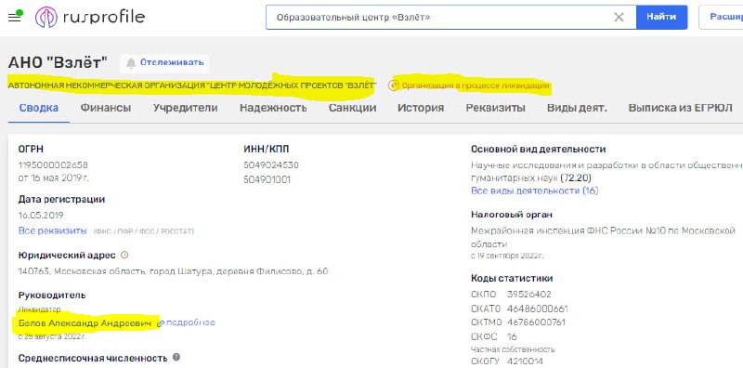Open the Расшир... advanced search button

(x=721, y=17)
